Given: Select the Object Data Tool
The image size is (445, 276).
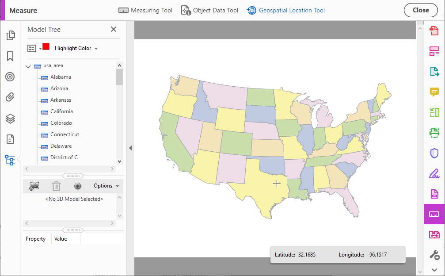Looking at the screenshot, I should coord(209,10).
